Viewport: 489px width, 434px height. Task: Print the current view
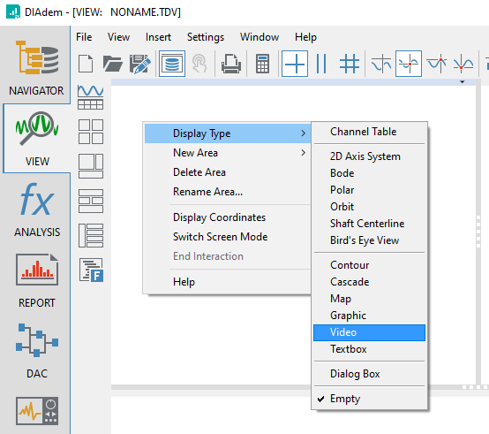(x=230, y=64)
